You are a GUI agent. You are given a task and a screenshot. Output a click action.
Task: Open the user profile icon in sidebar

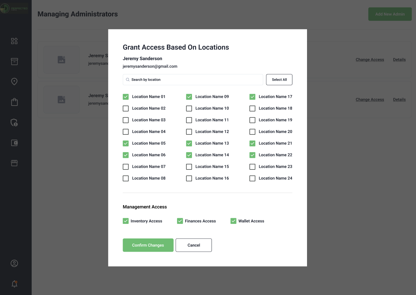[14, 263]
